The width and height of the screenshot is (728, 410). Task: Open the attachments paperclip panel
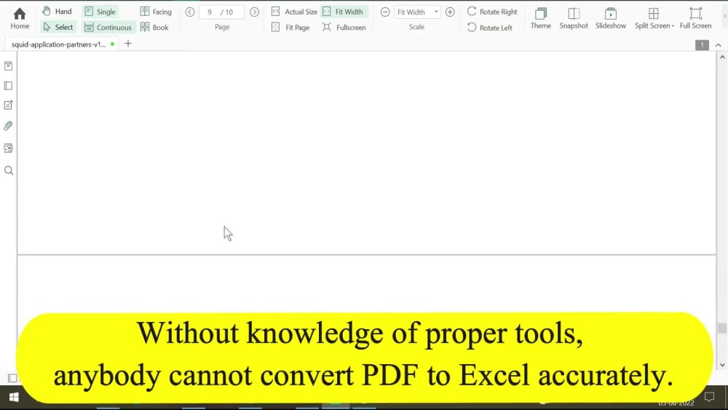click(x=8, y=126)
